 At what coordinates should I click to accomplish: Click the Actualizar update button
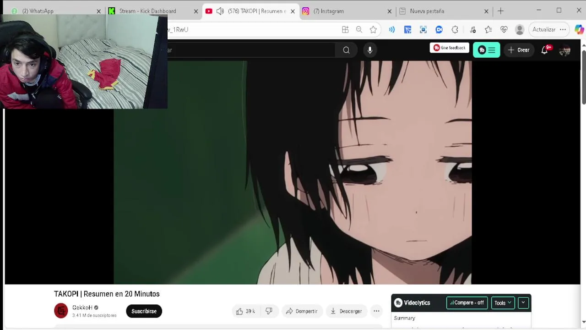tap(544, 30)
